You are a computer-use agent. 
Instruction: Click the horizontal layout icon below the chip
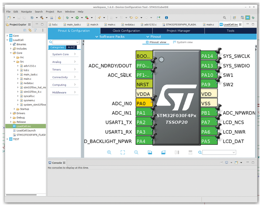click(x=190, y=152)
